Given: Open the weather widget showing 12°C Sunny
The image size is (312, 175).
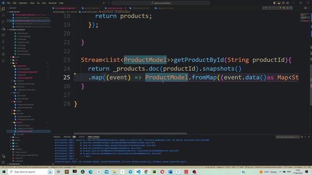Looking at the screenshot, I should point(268,172).
